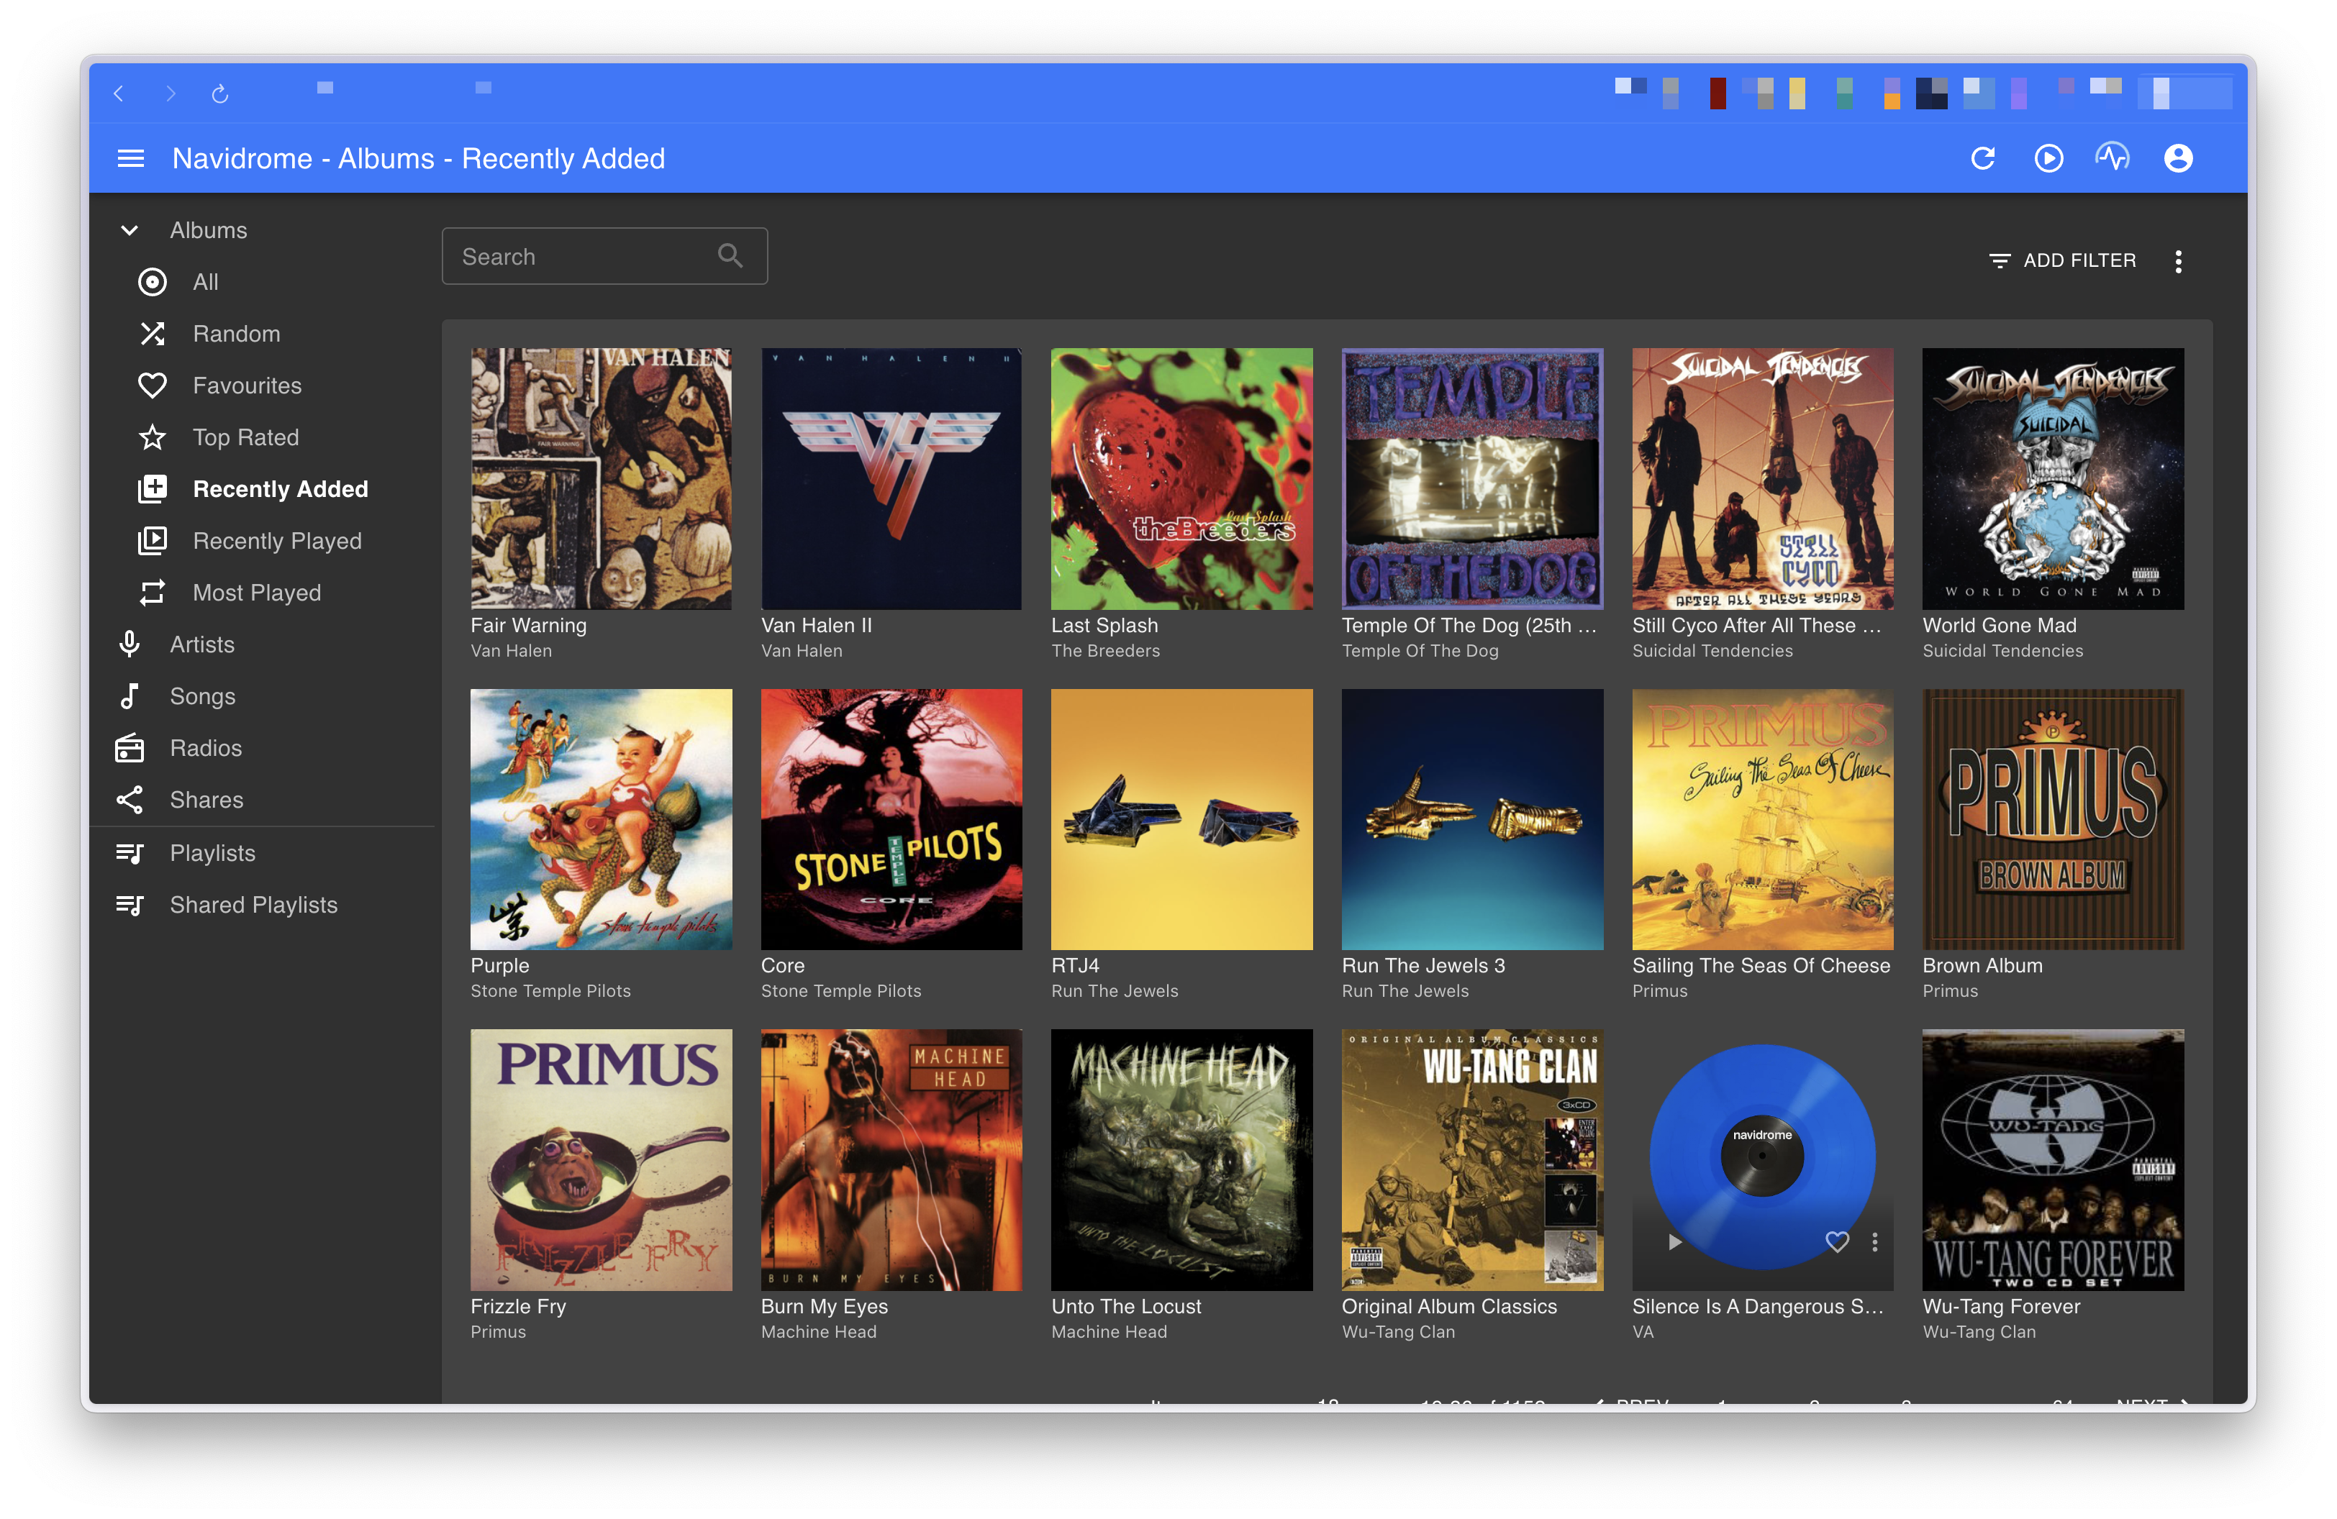Open the user account profile icon
Viewport: 2337px width, 1519px height.
click(x=2177, y=158)
